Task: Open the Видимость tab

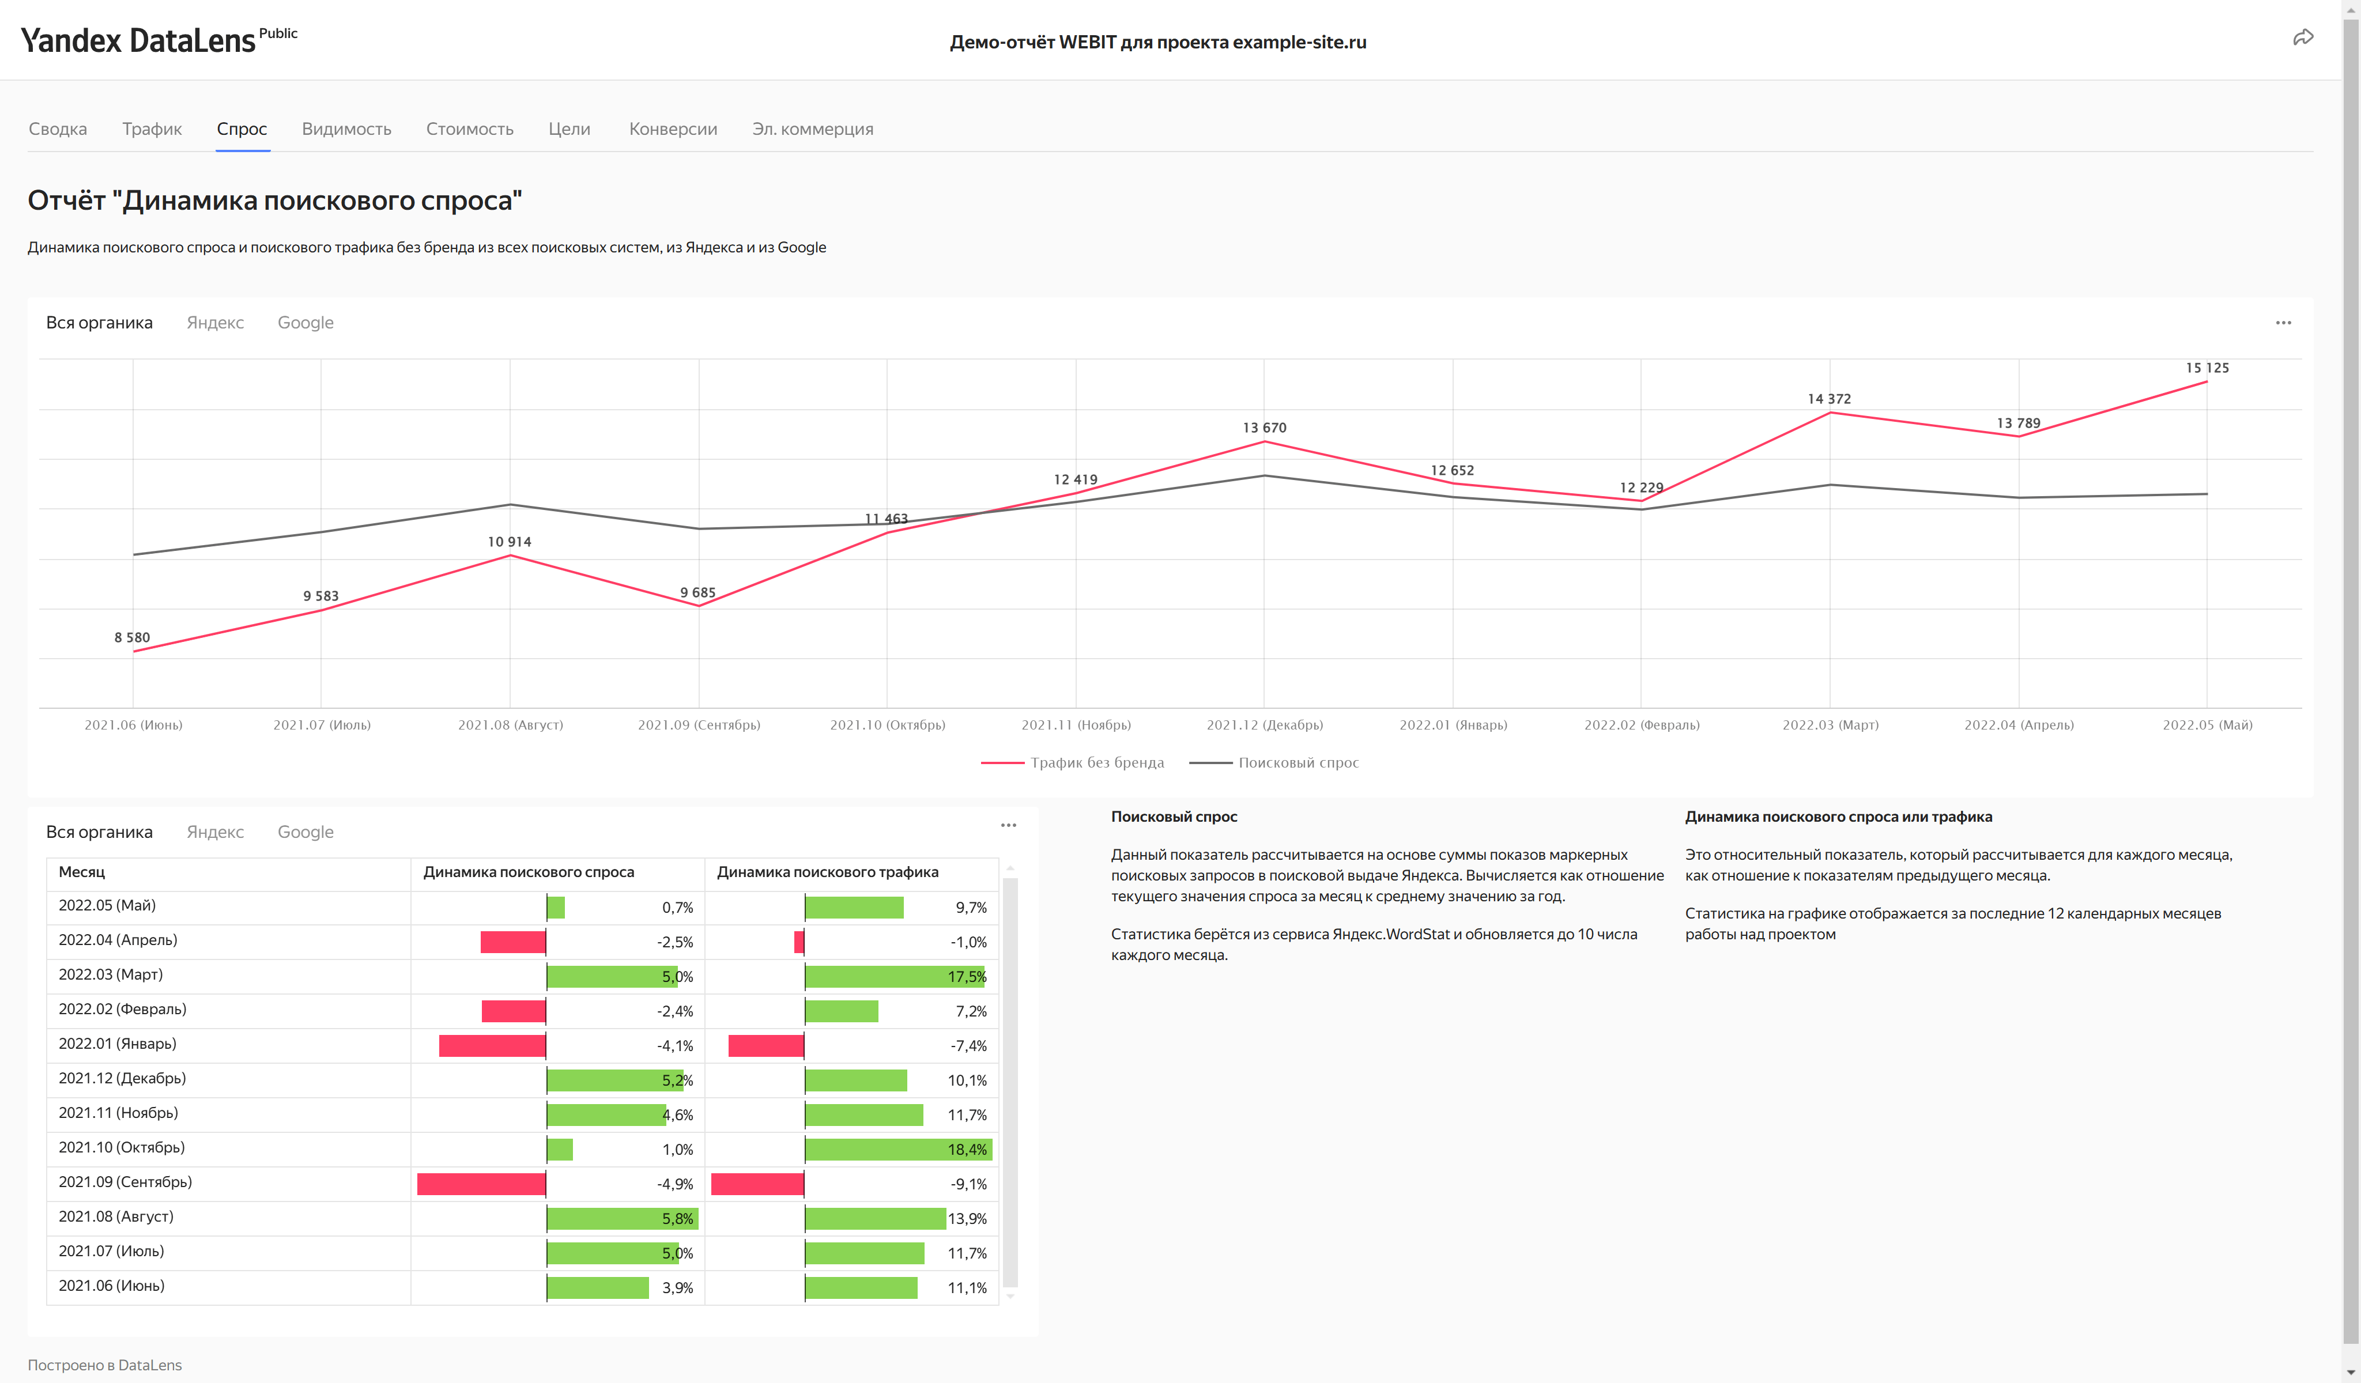Action: [x=346, y=129]
